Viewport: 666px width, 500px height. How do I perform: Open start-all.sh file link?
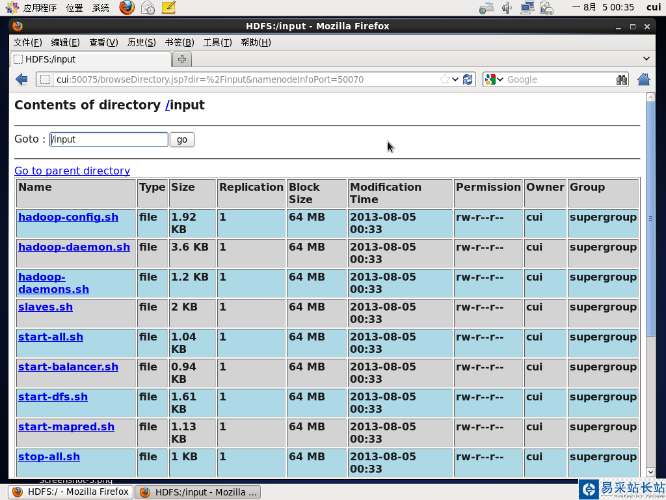(51, 337)
